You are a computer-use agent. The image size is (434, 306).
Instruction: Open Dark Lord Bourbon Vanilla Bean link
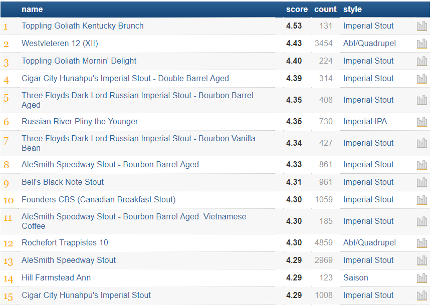[138, 143]
